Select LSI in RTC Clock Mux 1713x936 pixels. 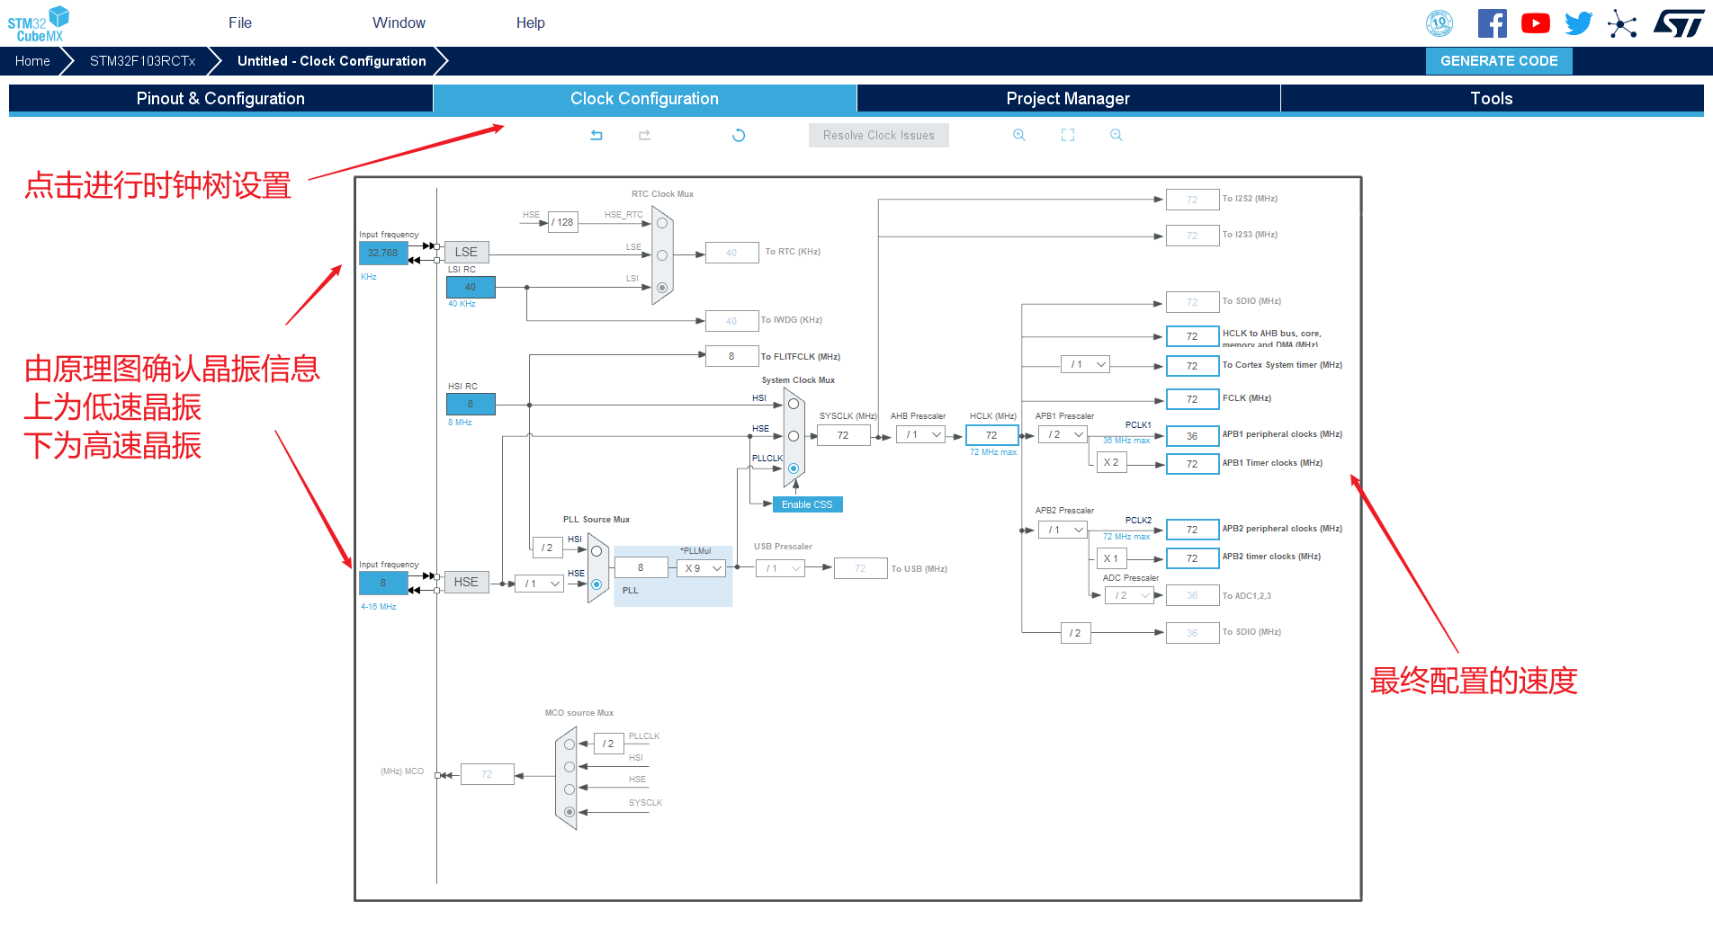662,288
